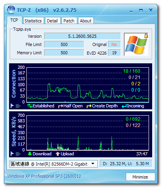The image size is (162, 188).
Task: Click the '0 / 692' download speed value
Action: (x=133, y=119)
